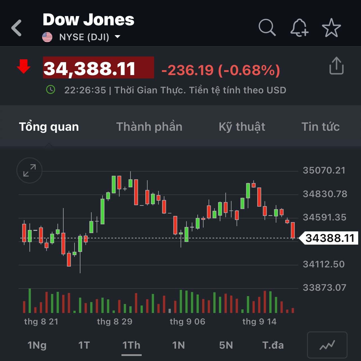This screenshot has height=361, width=361.
Task: Add a price alert with bell icon
Action: tap(299, 28)
